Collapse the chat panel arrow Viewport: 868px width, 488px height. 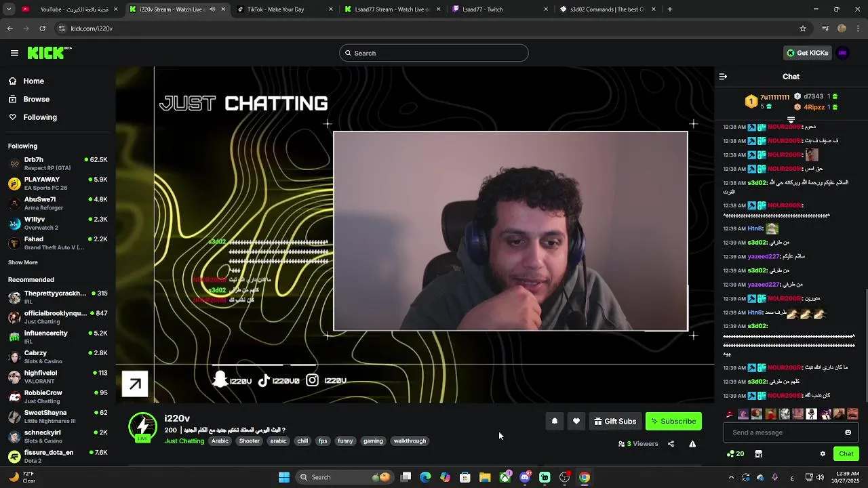point(723,77)
